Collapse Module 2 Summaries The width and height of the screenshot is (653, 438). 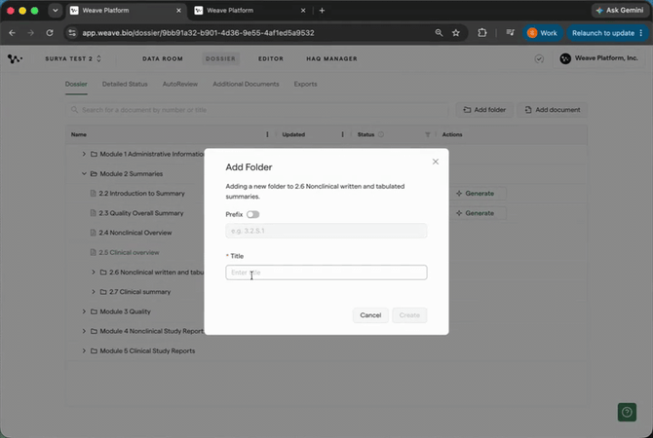pyautogui.click(x=84, y=174)
